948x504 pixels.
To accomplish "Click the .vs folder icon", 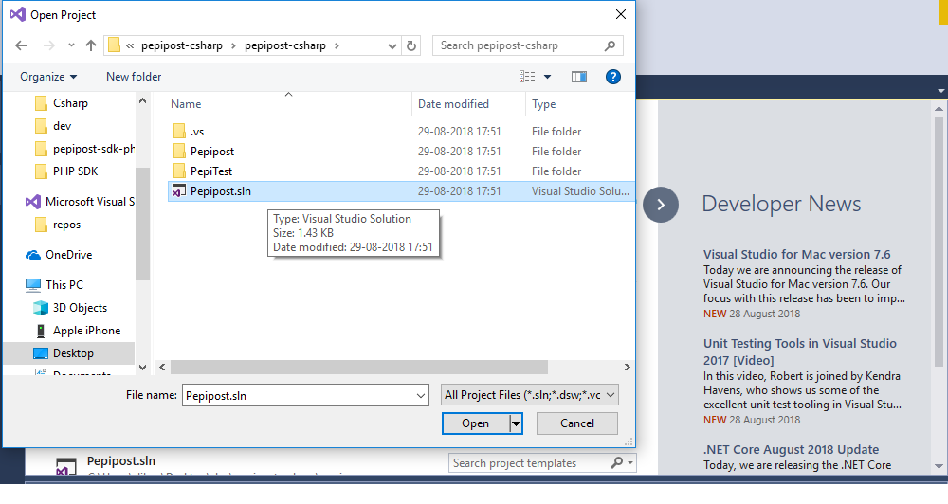I will 179,131.
